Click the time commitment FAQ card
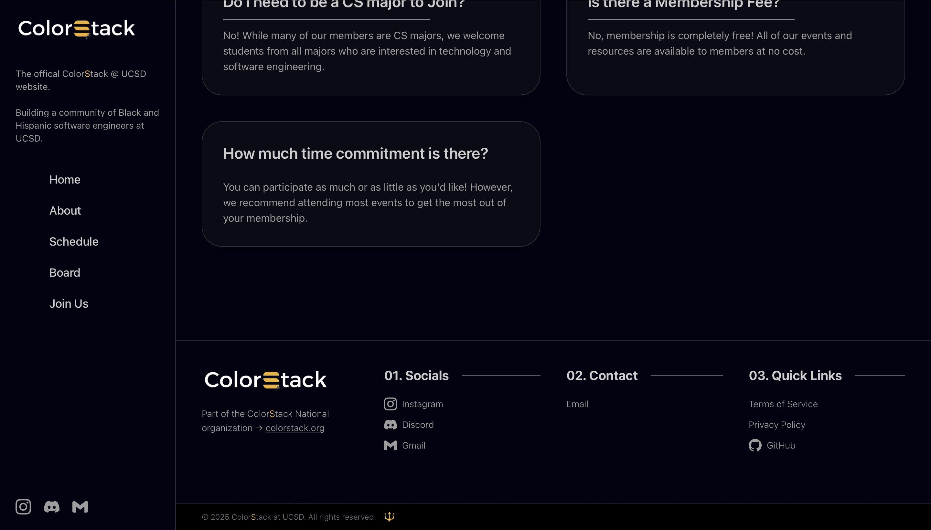This screenshot has height=530, width=931. click(371, 184)
